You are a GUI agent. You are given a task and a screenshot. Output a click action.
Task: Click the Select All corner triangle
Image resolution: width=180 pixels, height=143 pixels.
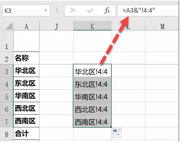[9, 26]
